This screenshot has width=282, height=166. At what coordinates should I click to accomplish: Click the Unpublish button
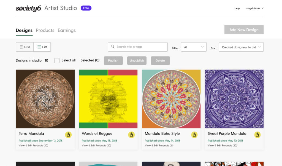point(137,61)
